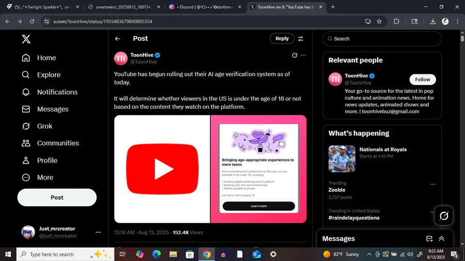Open the age-appropriate experiences image

(x=259, y=169)
